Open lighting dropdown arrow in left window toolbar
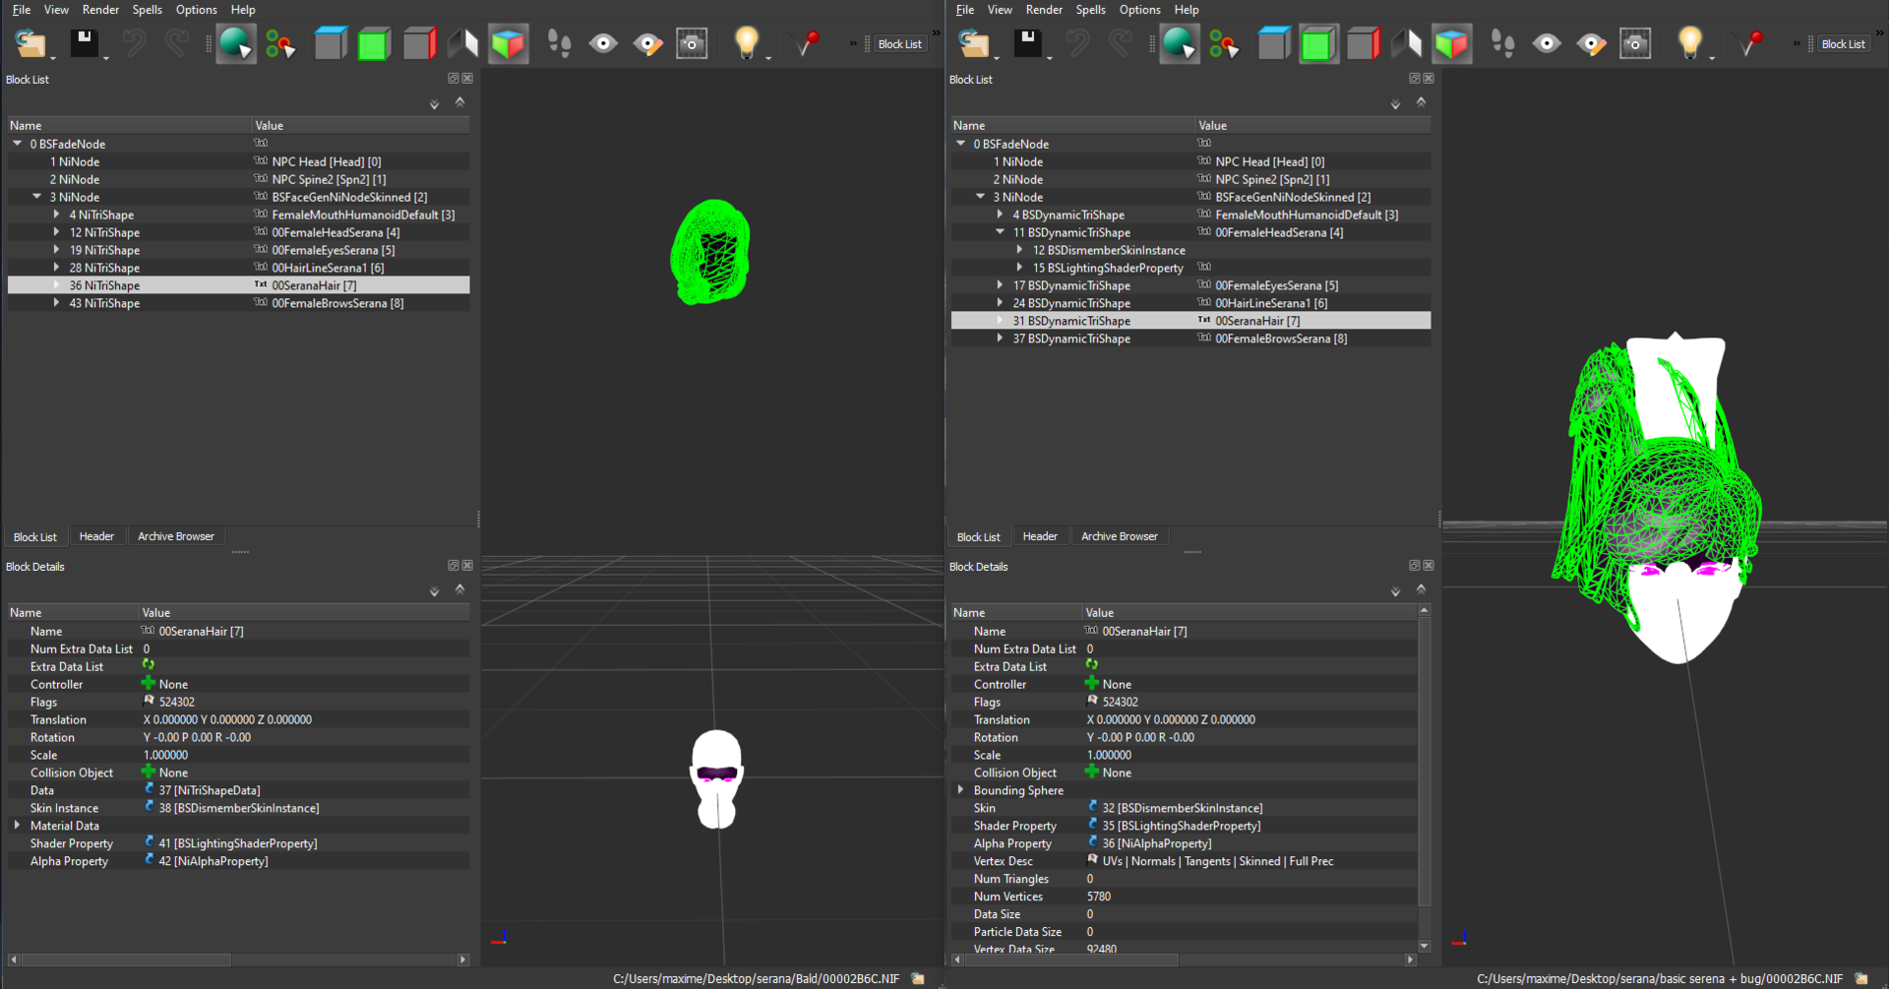The width and height of the screenshot is (1889, 989). (x=768, y=57)
